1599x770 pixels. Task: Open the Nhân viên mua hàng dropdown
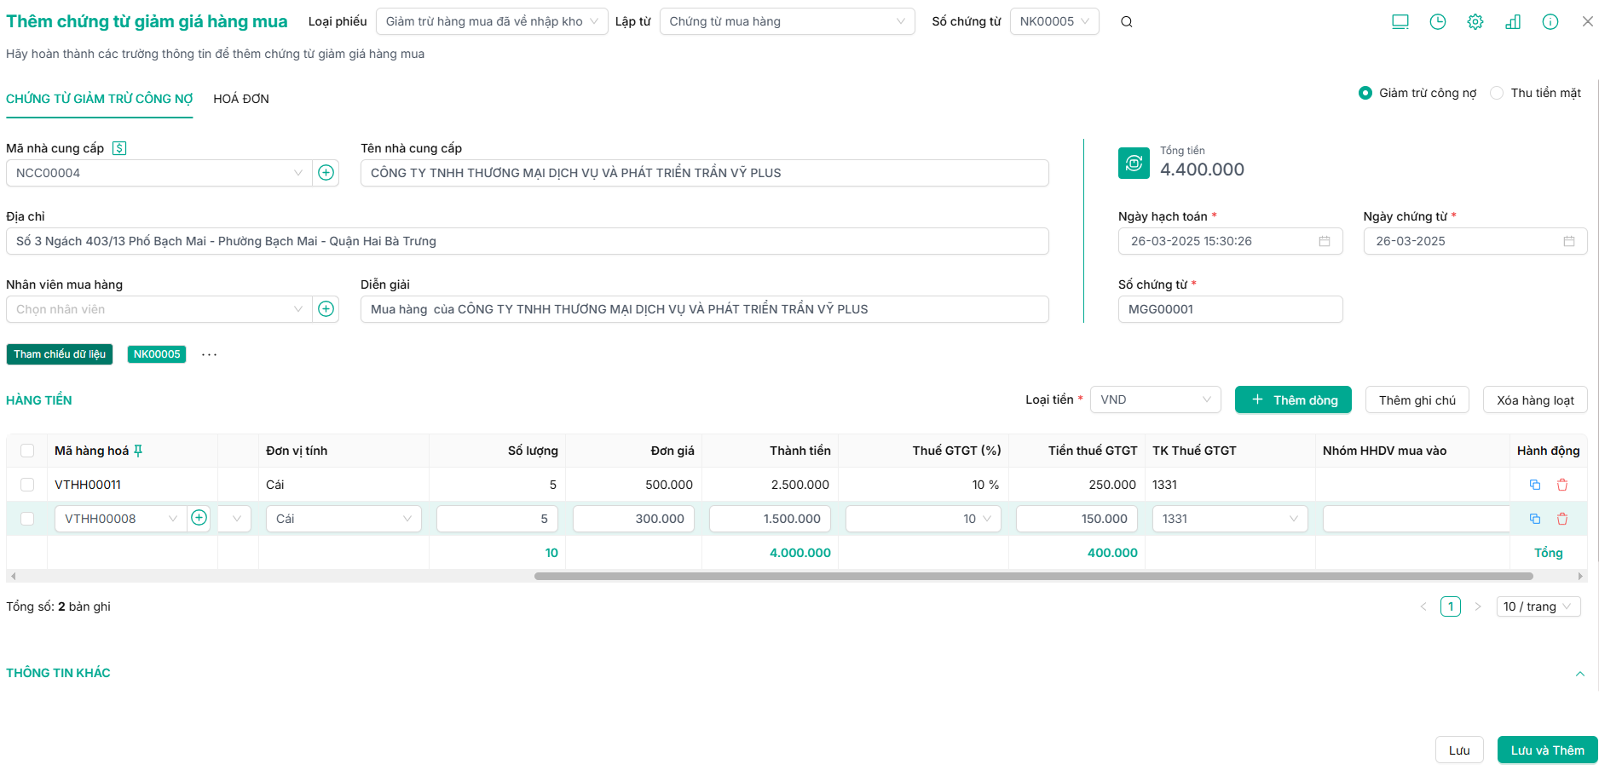click(158, 309)
